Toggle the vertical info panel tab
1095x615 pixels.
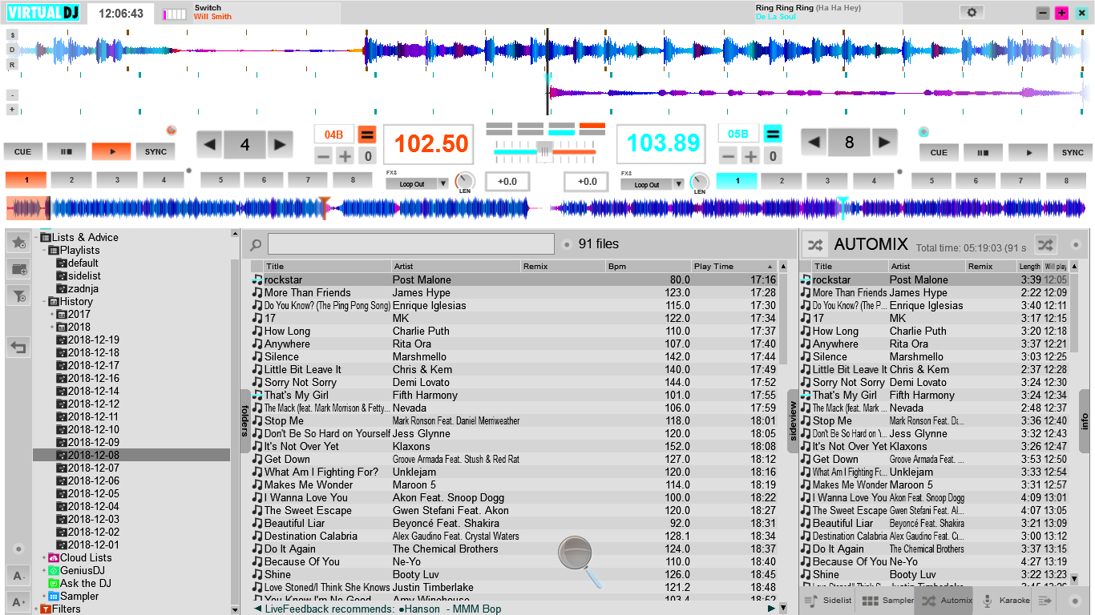point(1085,421)
